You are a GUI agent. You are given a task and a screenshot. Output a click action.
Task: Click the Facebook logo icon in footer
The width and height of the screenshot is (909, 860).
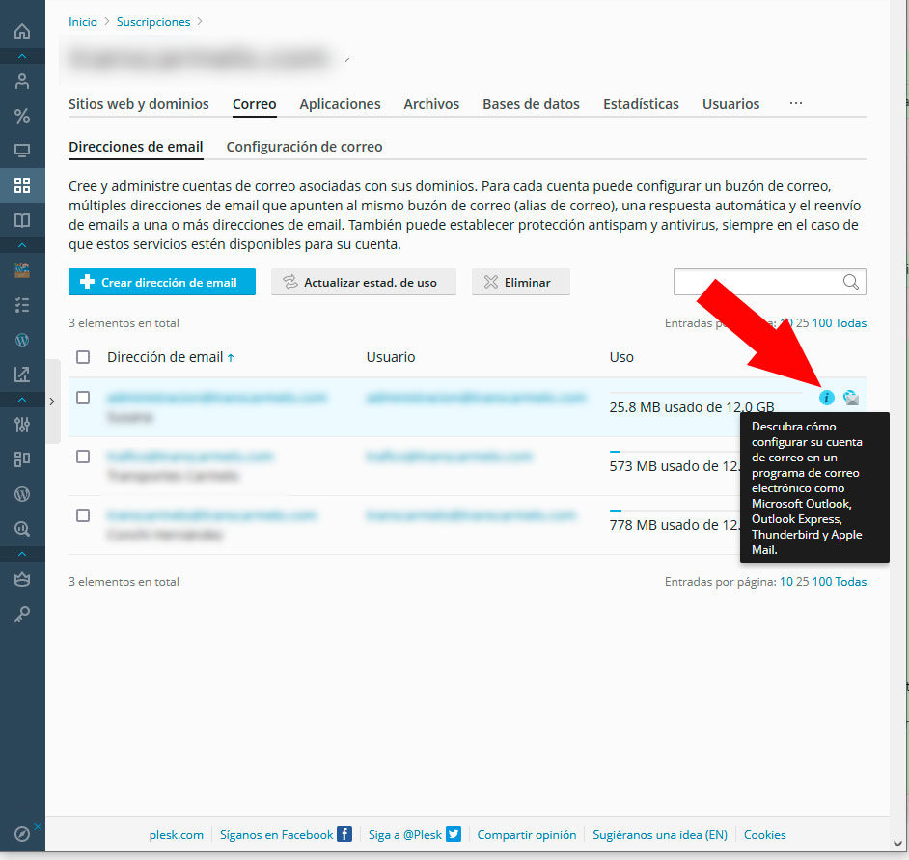[x=344, y=834]
